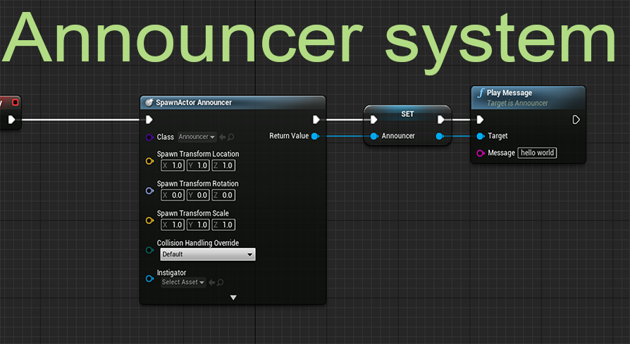Click Spawn Transform Rotation pin
This screenshot has height=344, width=630.
click(x=149, y=191)
